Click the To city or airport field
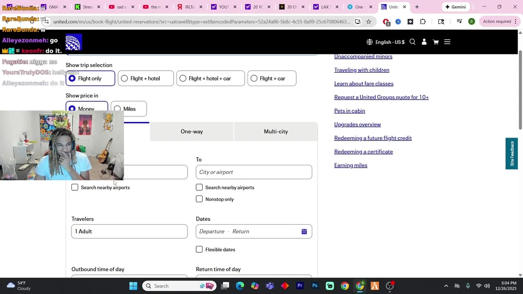Viewport: 523px width, 294px height. 254,172
